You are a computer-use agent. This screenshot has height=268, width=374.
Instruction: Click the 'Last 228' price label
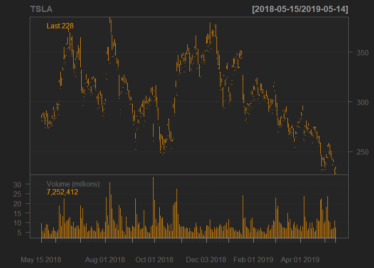coord(60,26)
